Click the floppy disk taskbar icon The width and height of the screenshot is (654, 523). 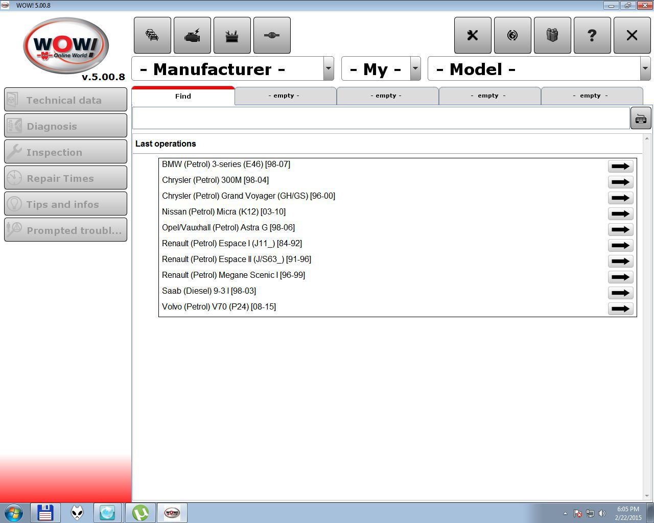(x=45, y=513)
